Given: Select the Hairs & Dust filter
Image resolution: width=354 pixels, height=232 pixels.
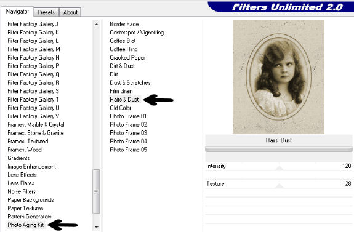Looking at the screenshot, I should 124,99.
